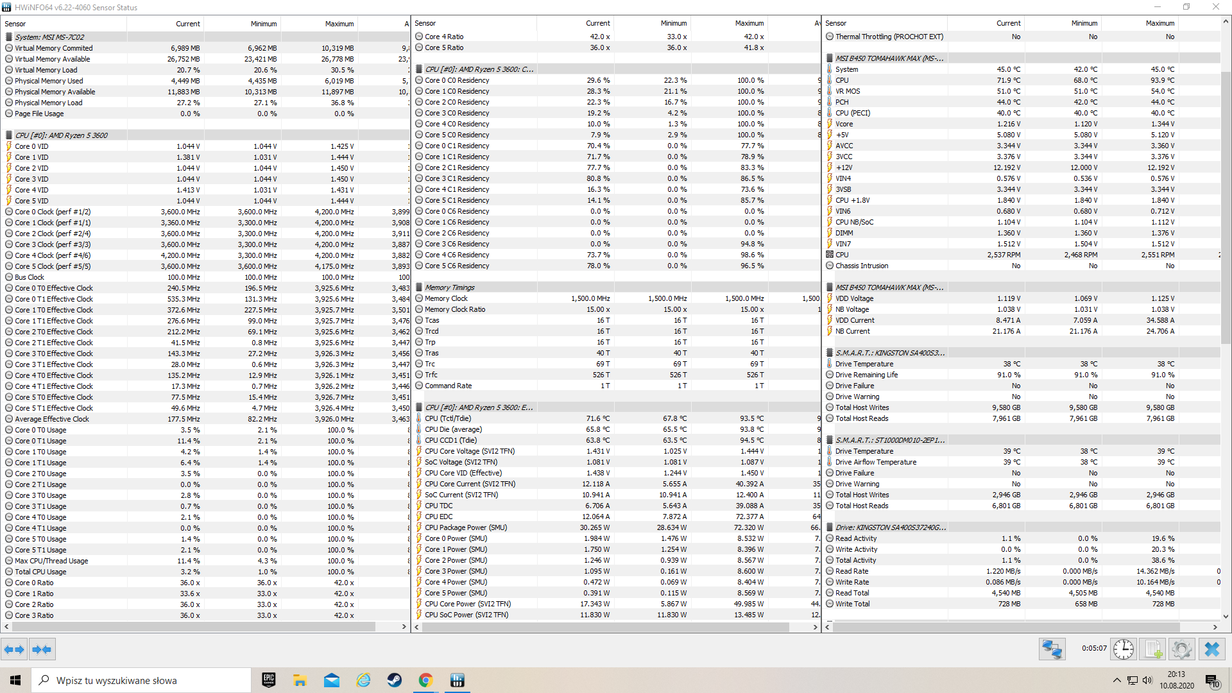Select the Drive Remaining Life row
This screenshot has width=1232, height=693.
[1022, 375]
